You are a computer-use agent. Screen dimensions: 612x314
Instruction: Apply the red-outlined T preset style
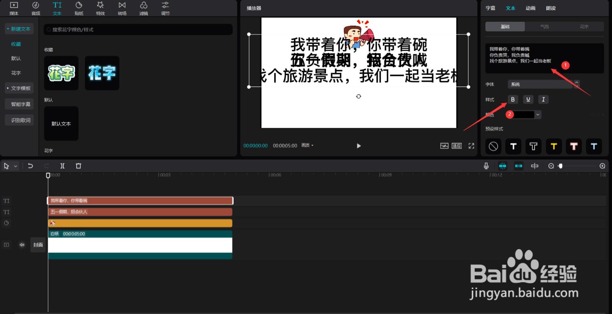pyautogui.click(x=574, y=146)
